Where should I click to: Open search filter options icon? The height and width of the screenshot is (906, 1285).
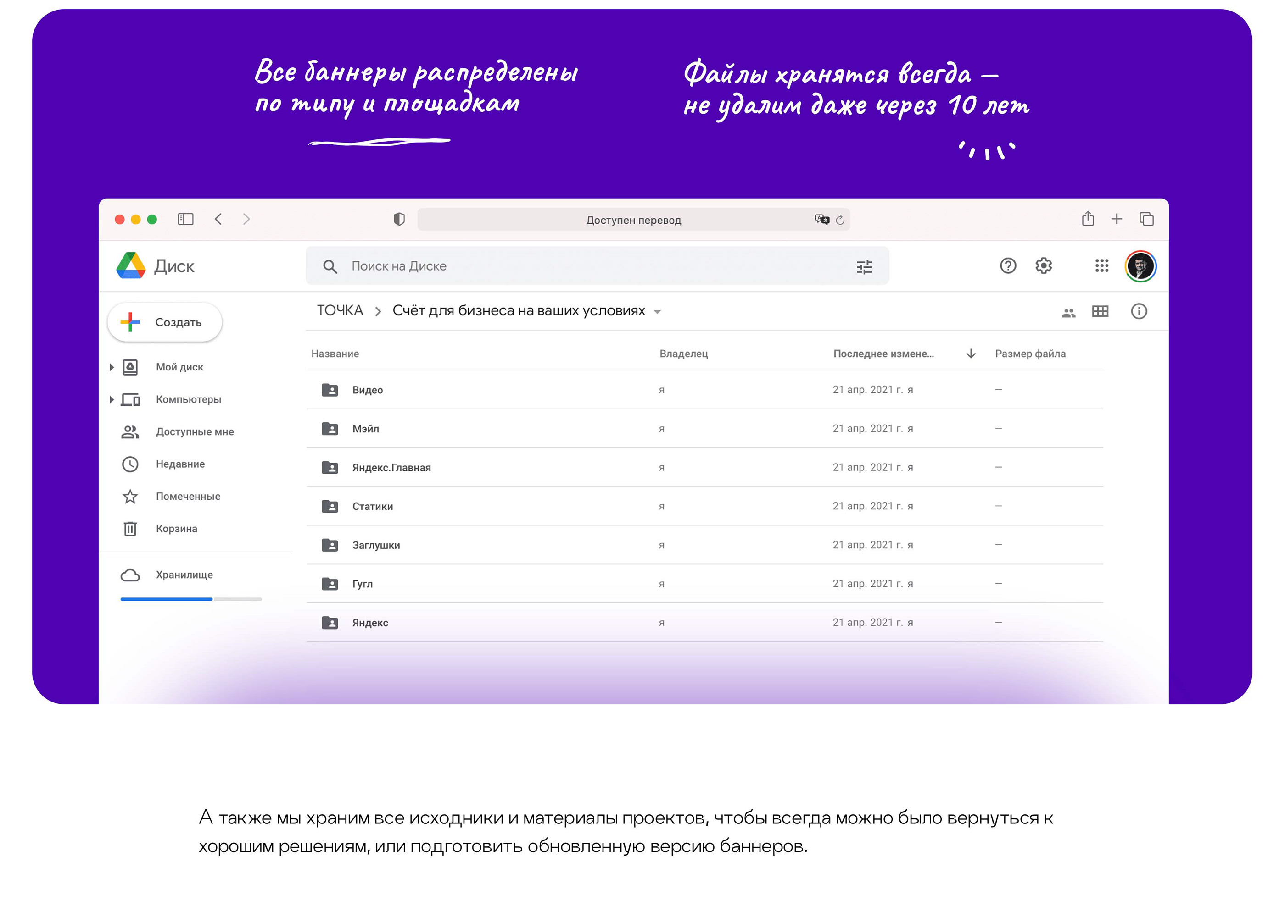(864, 267)
